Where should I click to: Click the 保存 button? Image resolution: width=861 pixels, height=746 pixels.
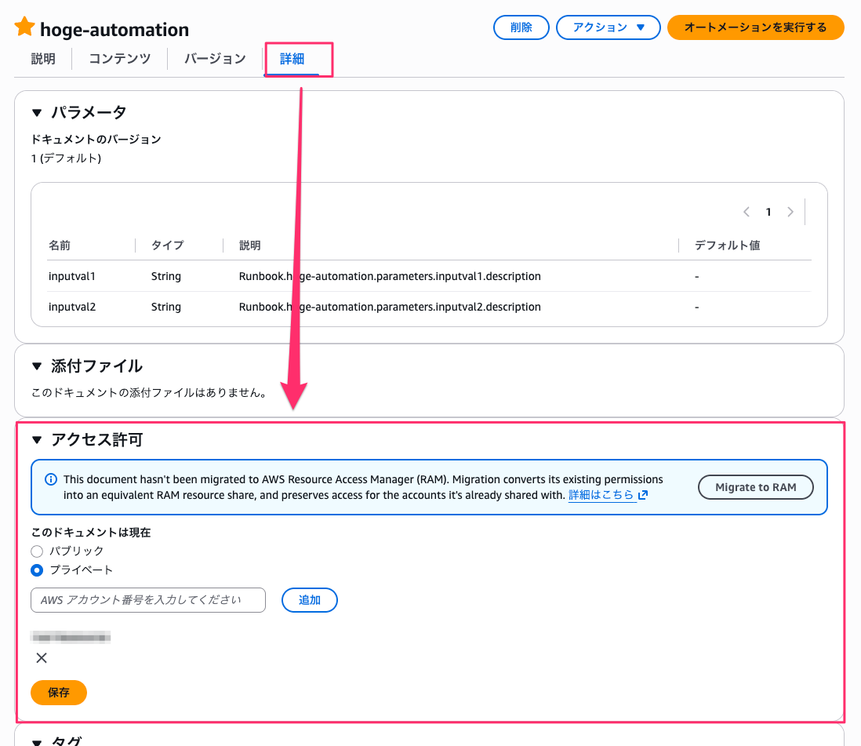[59, 693]
